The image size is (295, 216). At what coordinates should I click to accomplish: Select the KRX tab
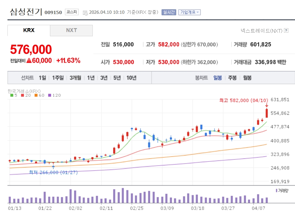point(29,30)
